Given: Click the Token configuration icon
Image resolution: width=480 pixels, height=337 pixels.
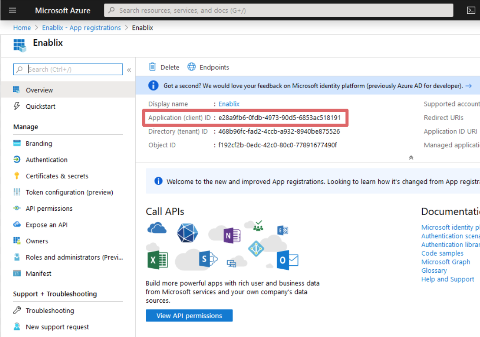Looking at the screenshot, I should click(x=17, y=192).
